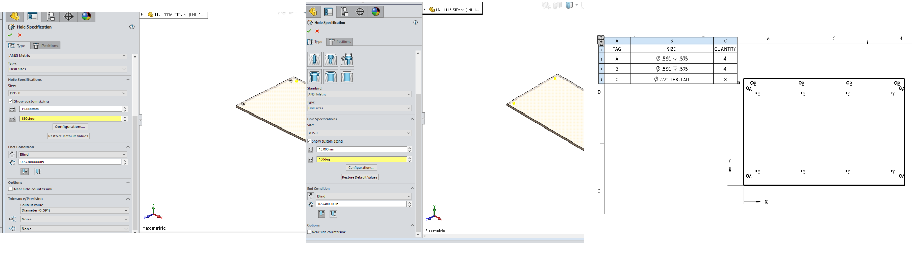Toggle Show custom sizing in leftmost panel
Image resolution: width=912 pixels, height=256 pixels.
(x=10, y=101)
